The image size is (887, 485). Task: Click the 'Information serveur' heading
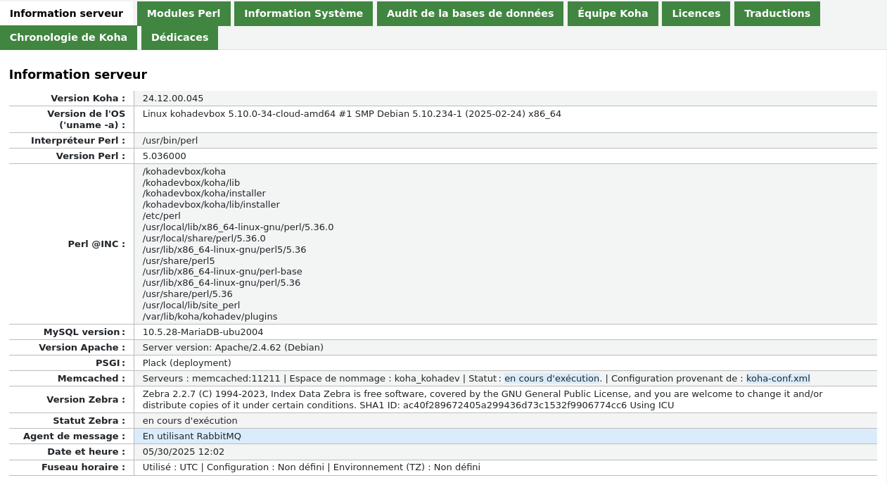[x=78, y=75]
